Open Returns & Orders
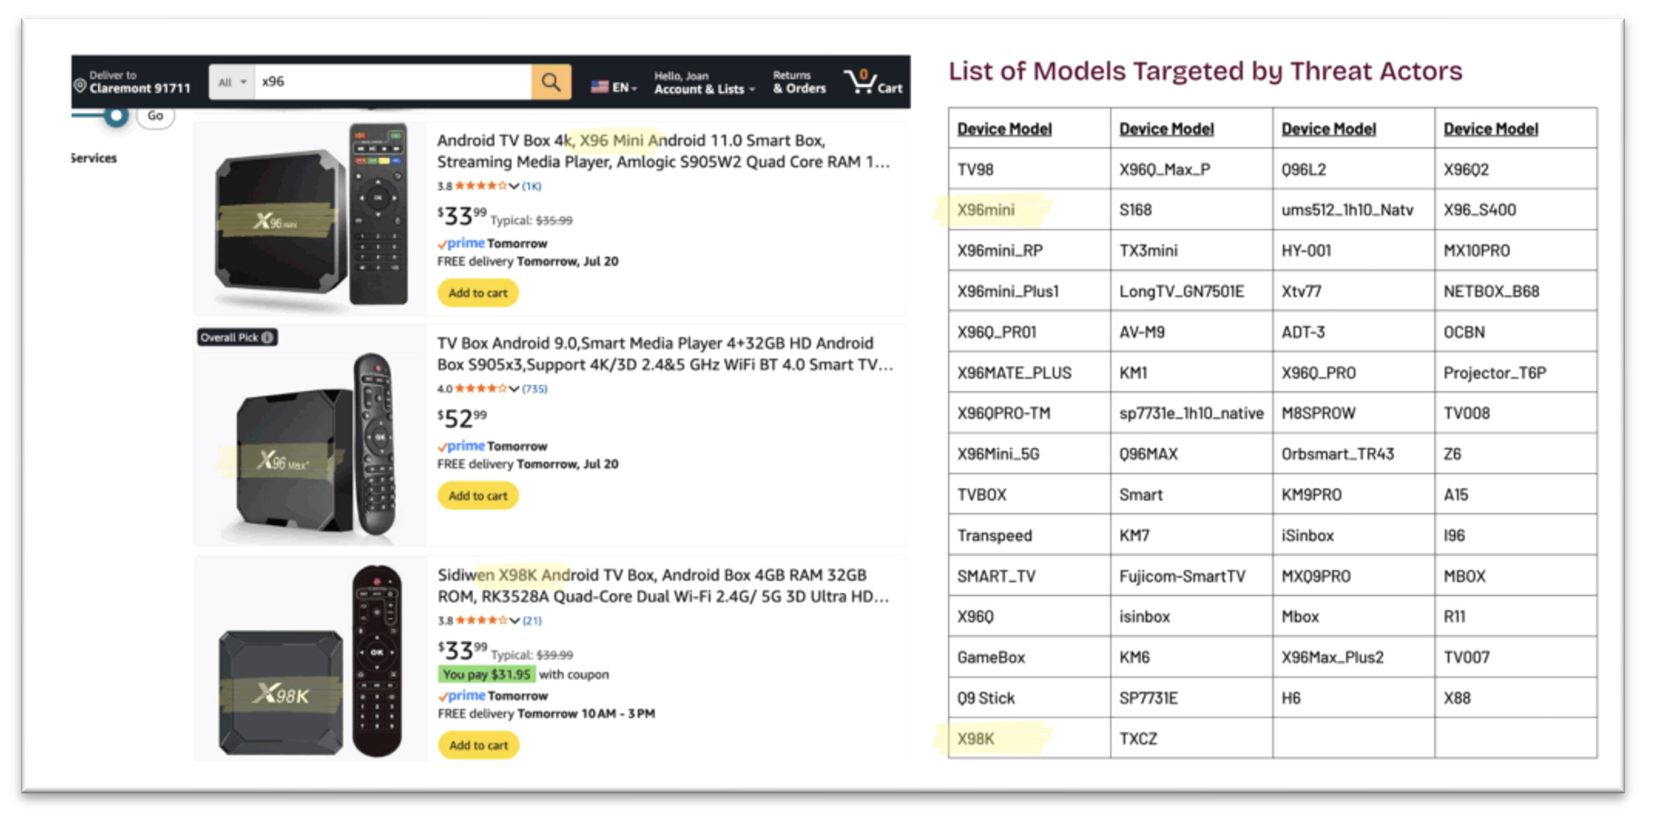 click(x=799, y=83)
